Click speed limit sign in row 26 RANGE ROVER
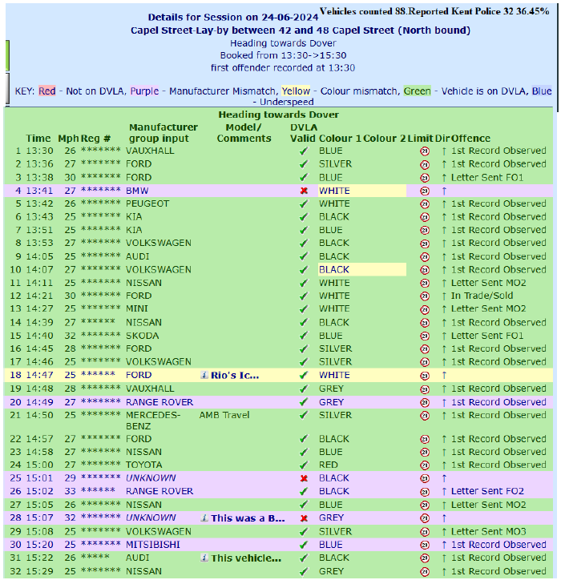This screenshot has height=588, width=561. [x=425, y=492]
